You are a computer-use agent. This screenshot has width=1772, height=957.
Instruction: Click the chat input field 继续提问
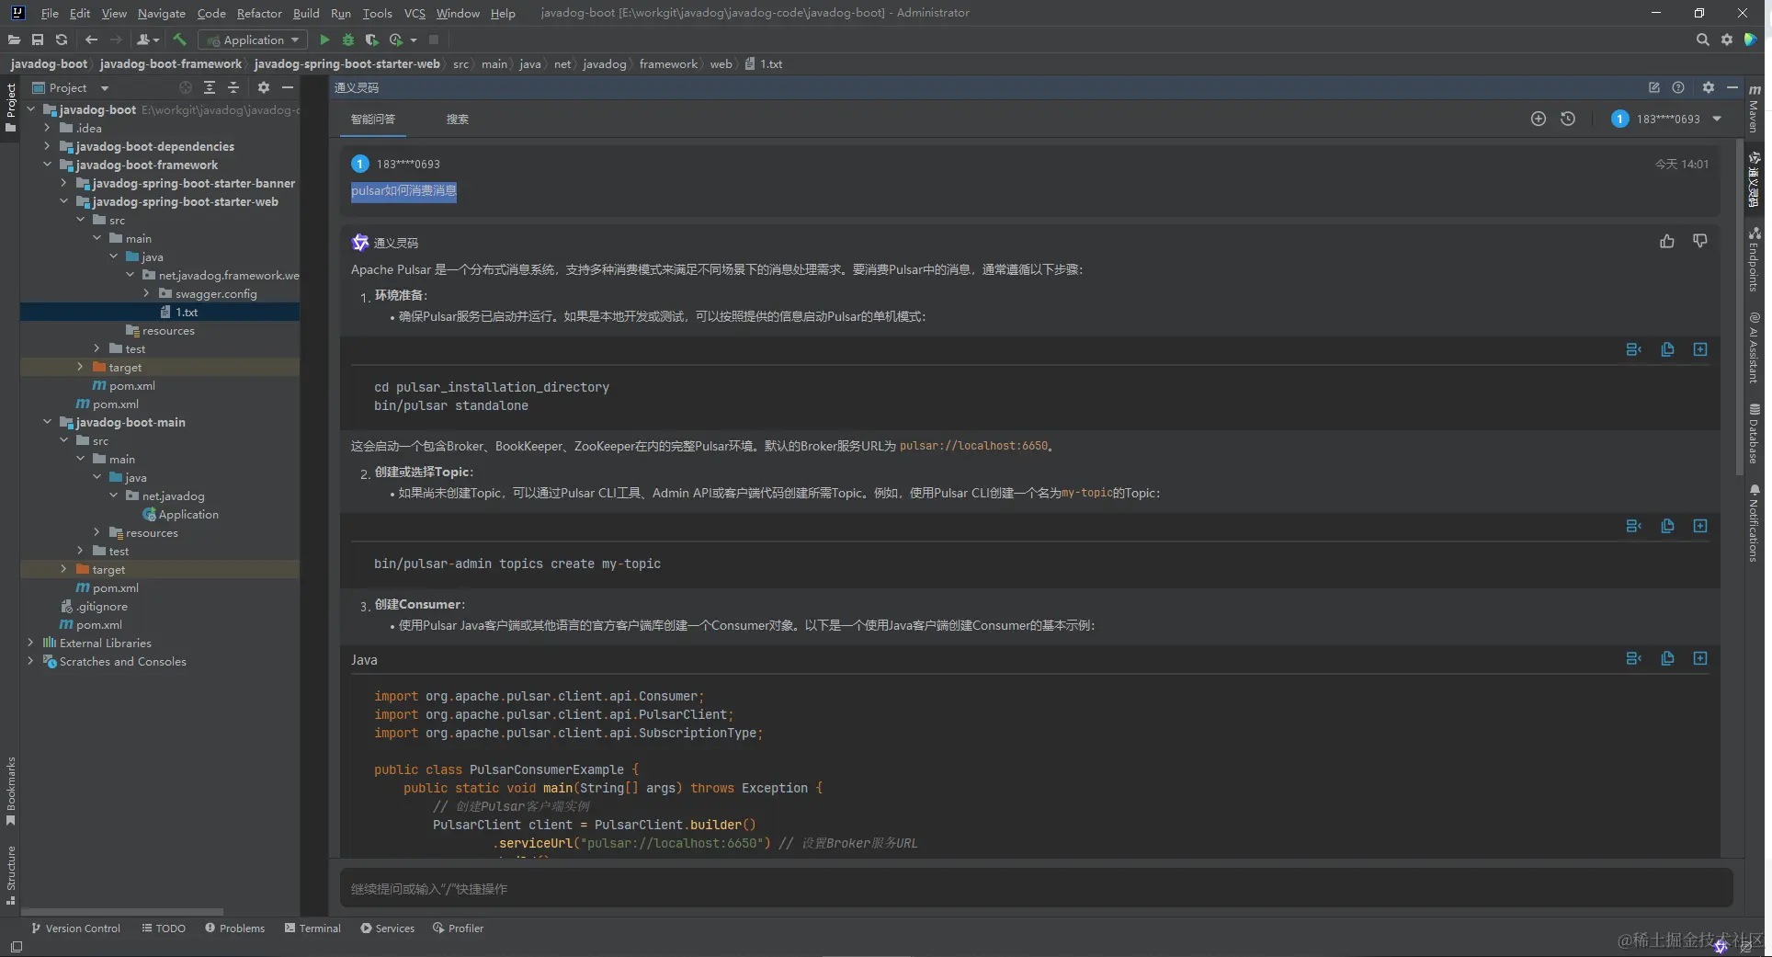pos(1036,889)
